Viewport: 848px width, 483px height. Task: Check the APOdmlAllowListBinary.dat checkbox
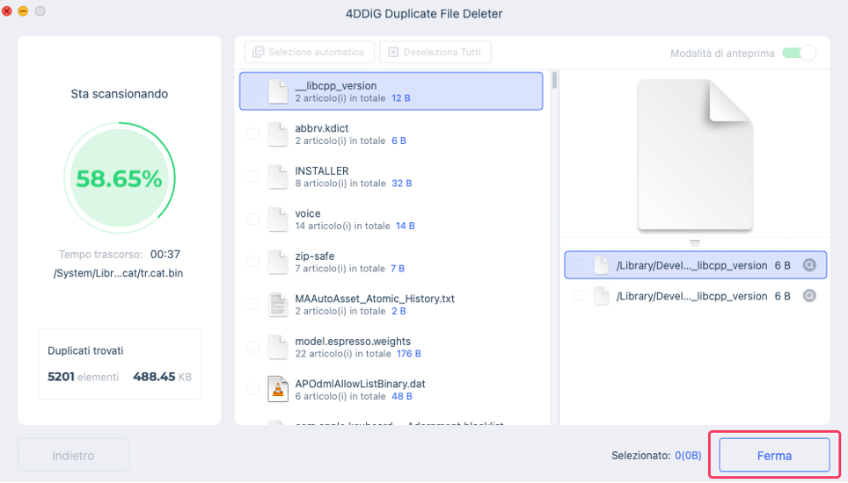(x=253, y=390)
